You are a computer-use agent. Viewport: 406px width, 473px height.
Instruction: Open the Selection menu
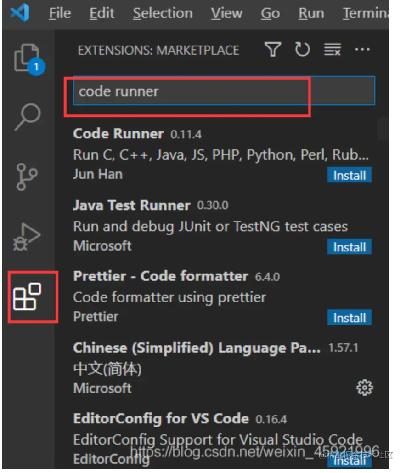(x=163, y=14)
